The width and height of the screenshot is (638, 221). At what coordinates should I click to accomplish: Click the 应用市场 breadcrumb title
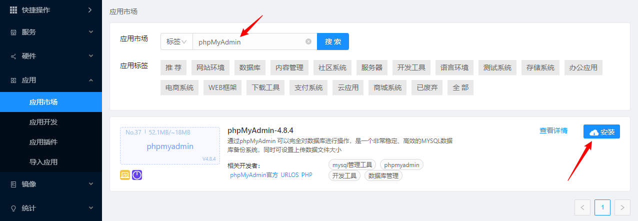(123, 11)
